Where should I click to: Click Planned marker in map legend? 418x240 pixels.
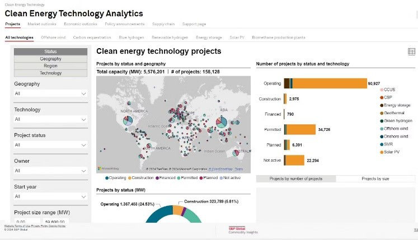click(x=201, y=178)
